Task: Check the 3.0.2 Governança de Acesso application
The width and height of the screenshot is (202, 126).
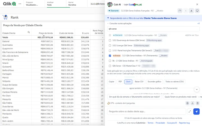Action: click(110, 40)
